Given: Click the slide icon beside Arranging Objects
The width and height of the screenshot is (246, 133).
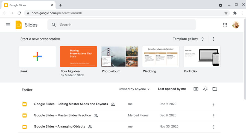Looking at the screenshot, I should [x=25, y=126].
